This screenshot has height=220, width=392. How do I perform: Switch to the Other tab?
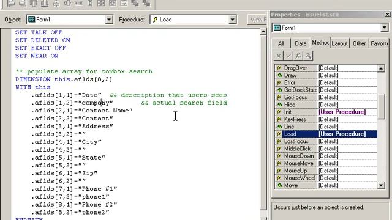pyautogui.click(x=359, y=43)
